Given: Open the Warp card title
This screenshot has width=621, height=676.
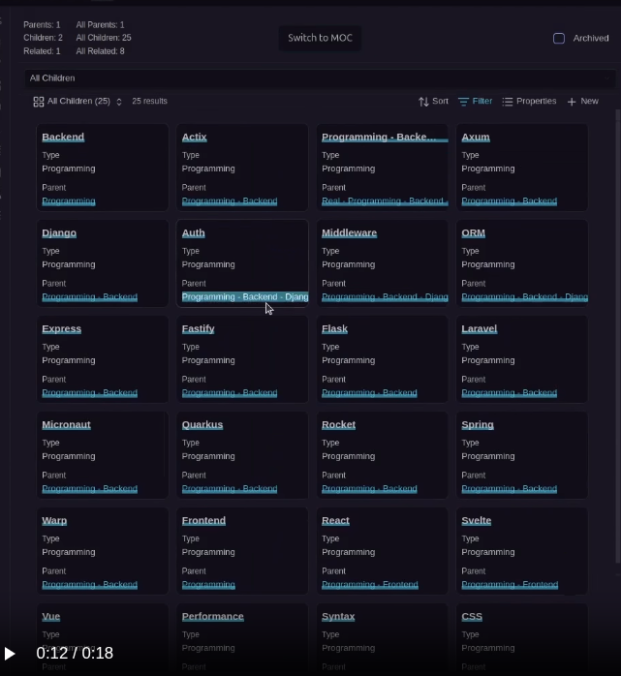Looking at the screenshot, I should 54,521.
